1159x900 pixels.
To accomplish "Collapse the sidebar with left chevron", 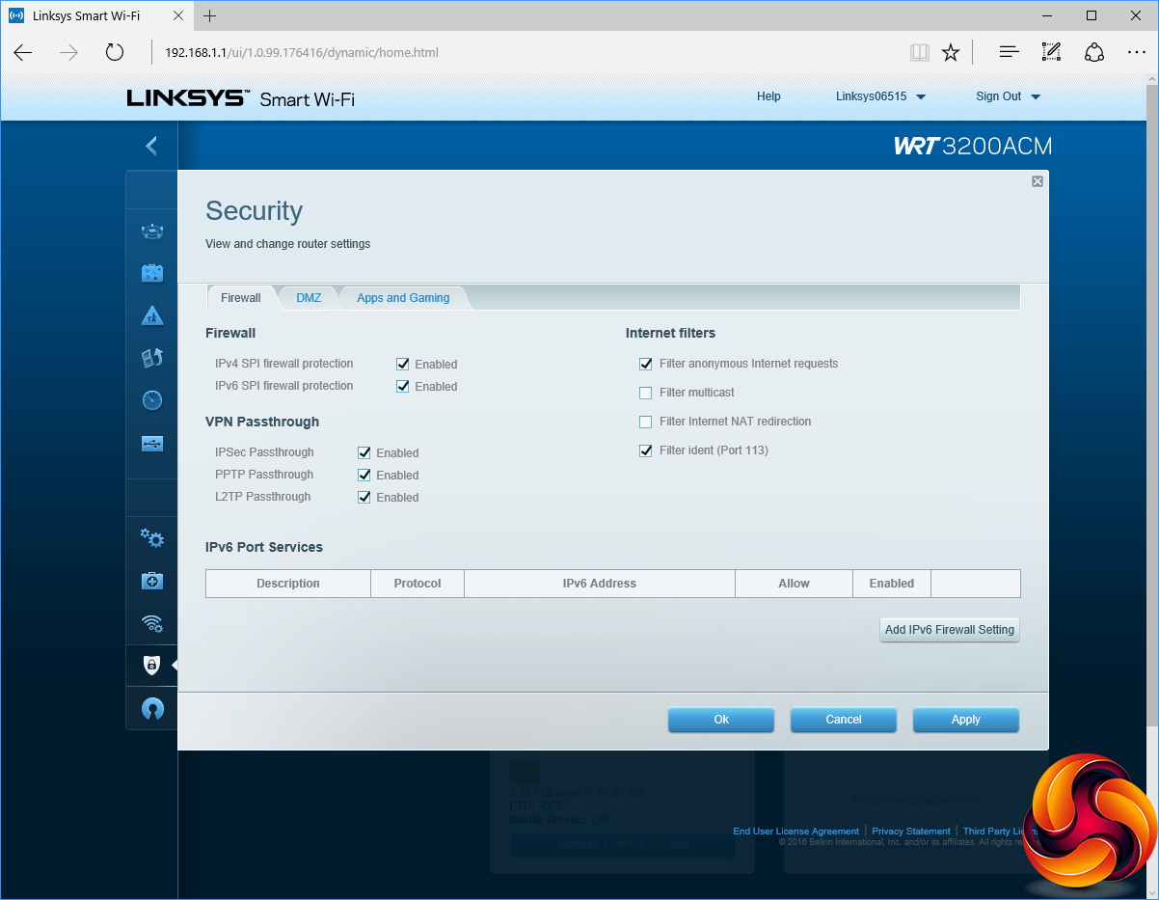I will (151, 146).
